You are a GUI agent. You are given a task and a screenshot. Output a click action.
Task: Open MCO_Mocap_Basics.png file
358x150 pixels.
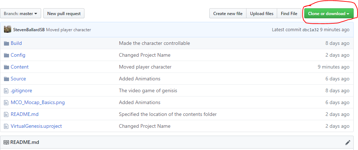38,102
